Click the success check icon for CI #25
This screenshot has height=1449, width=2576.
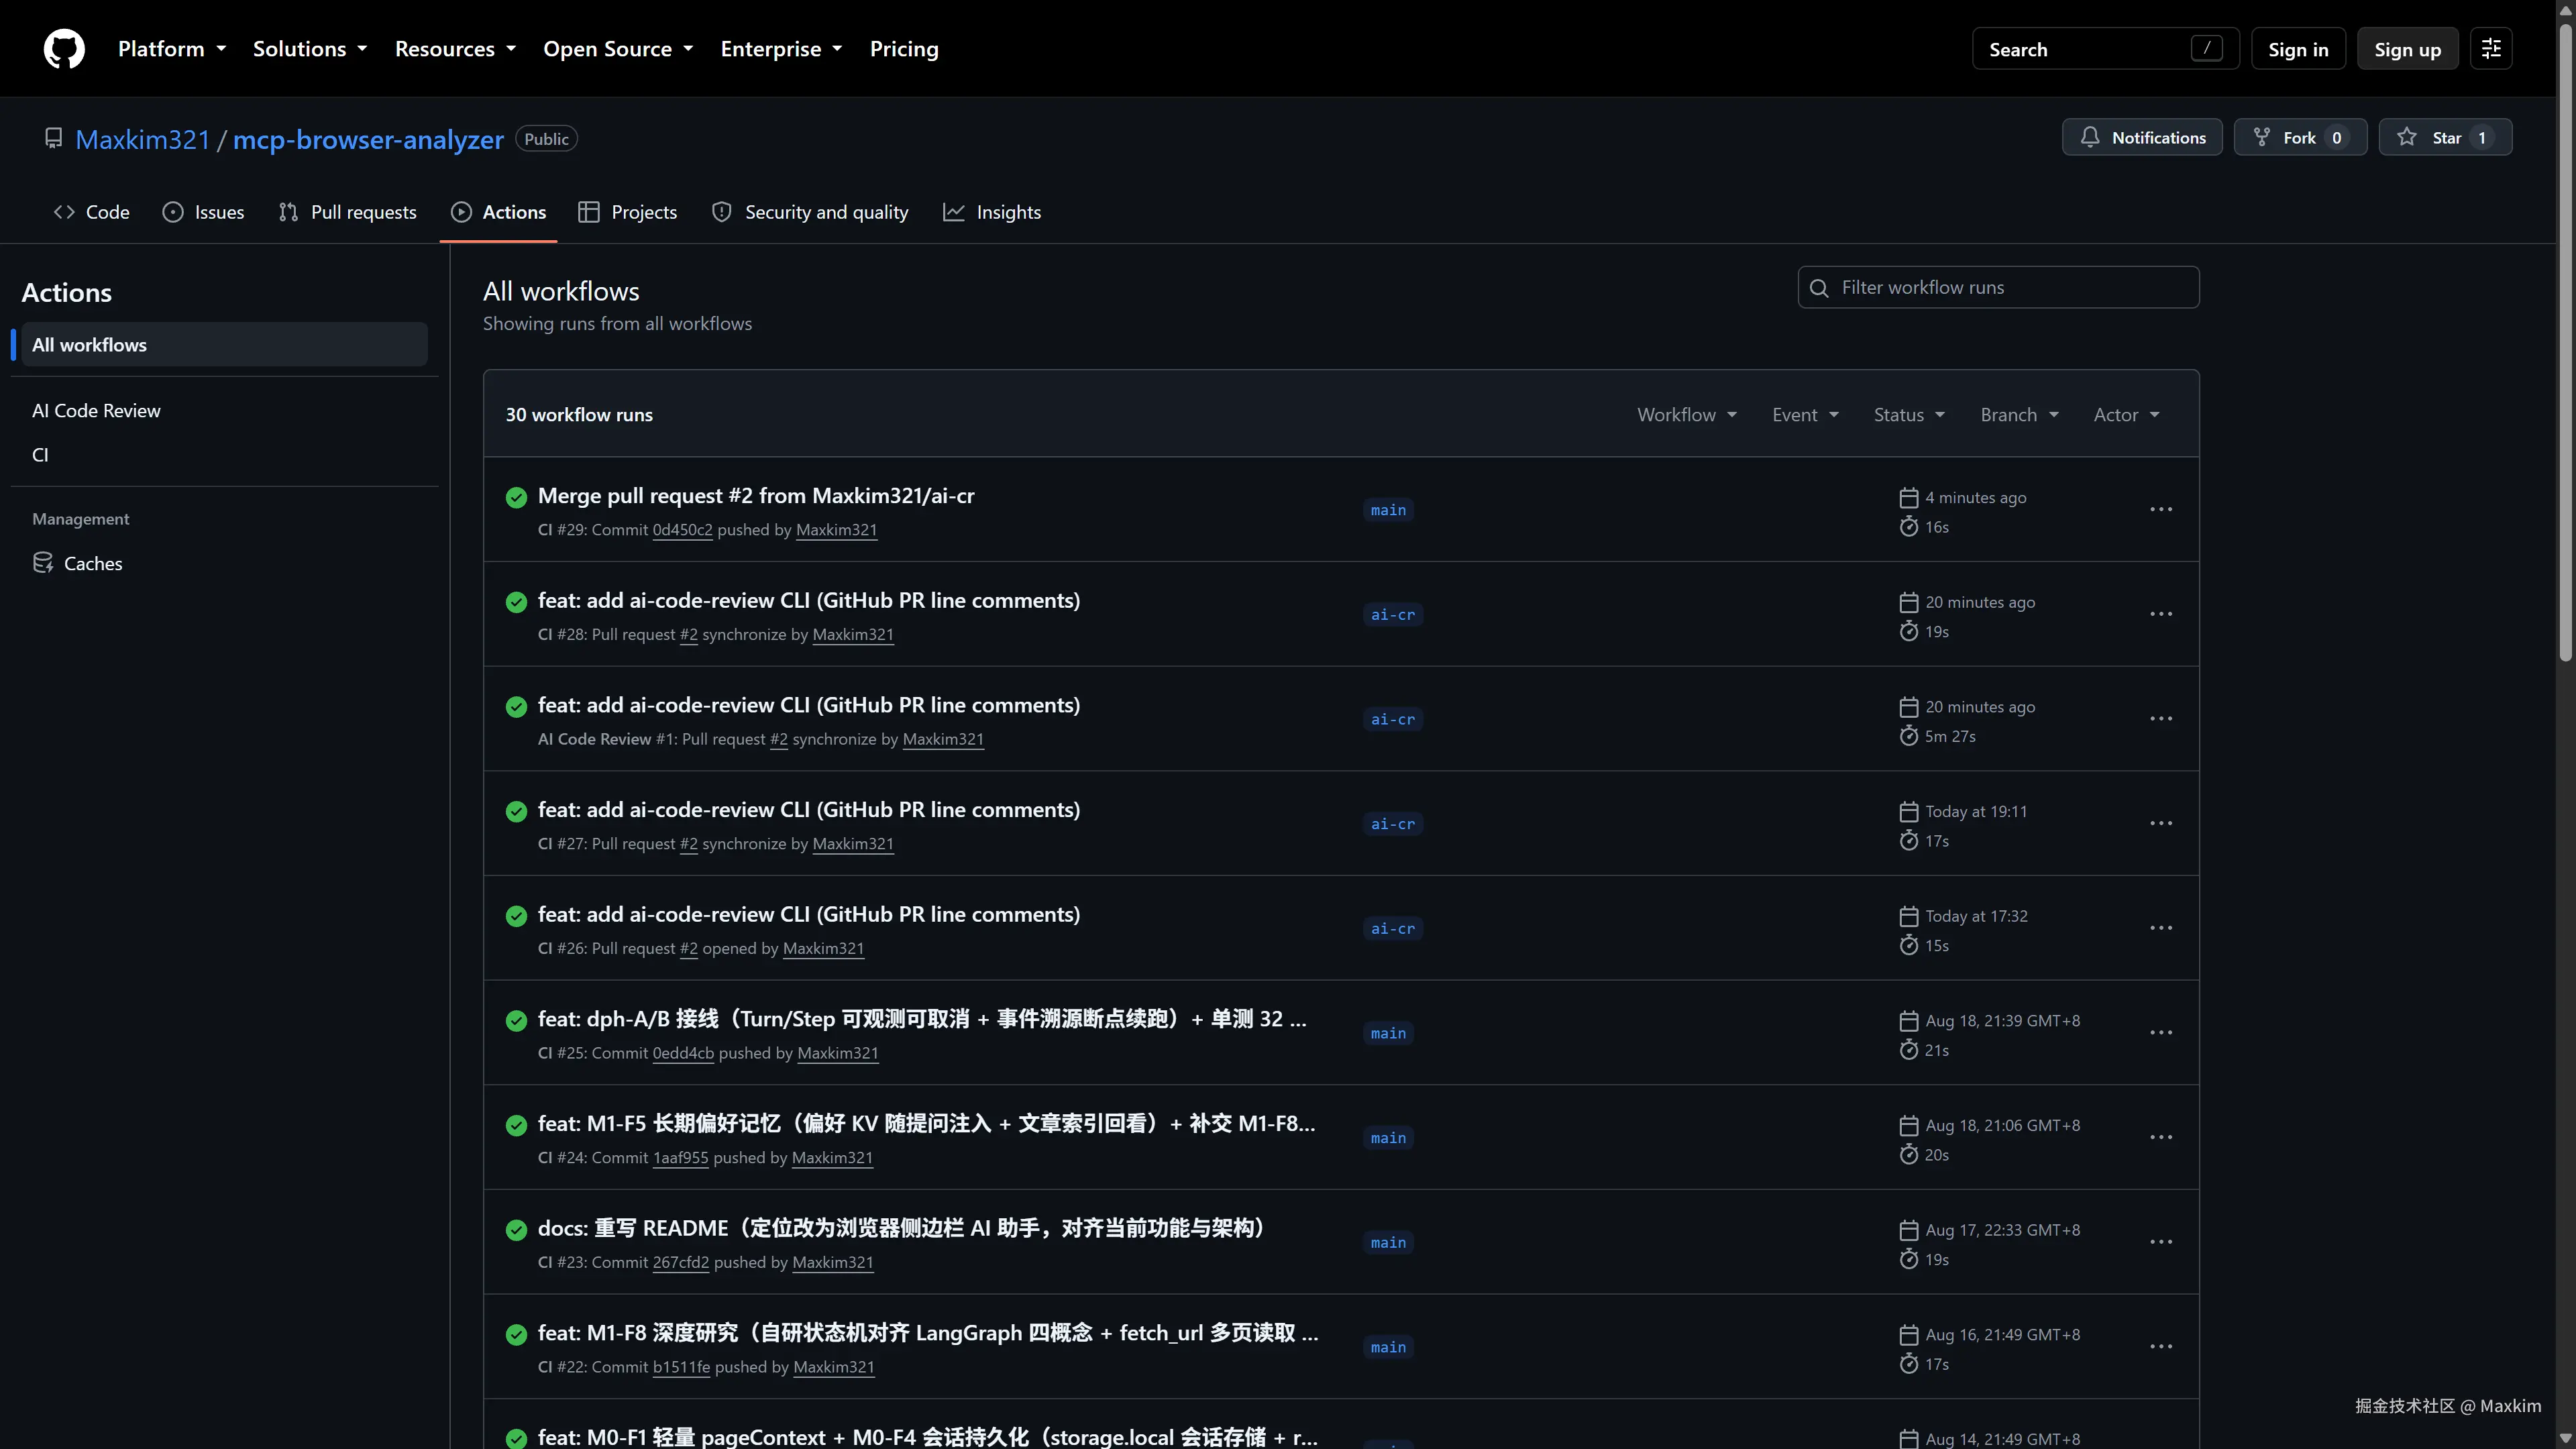point(516,1021)
